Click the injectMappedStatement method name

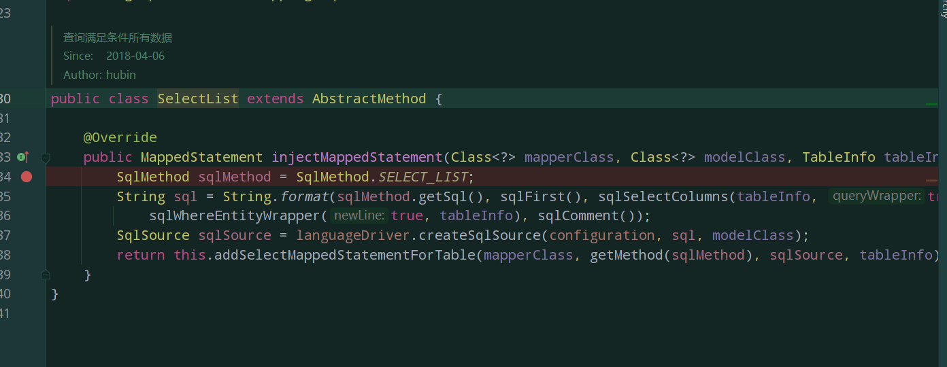[357, 157]
